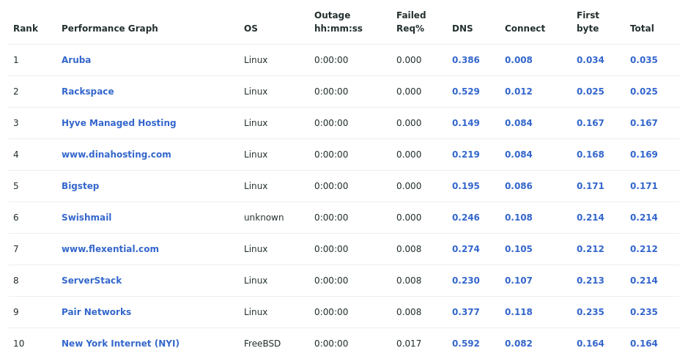Click Swishmail's DNS value 0.246

[x=465, y=218]
